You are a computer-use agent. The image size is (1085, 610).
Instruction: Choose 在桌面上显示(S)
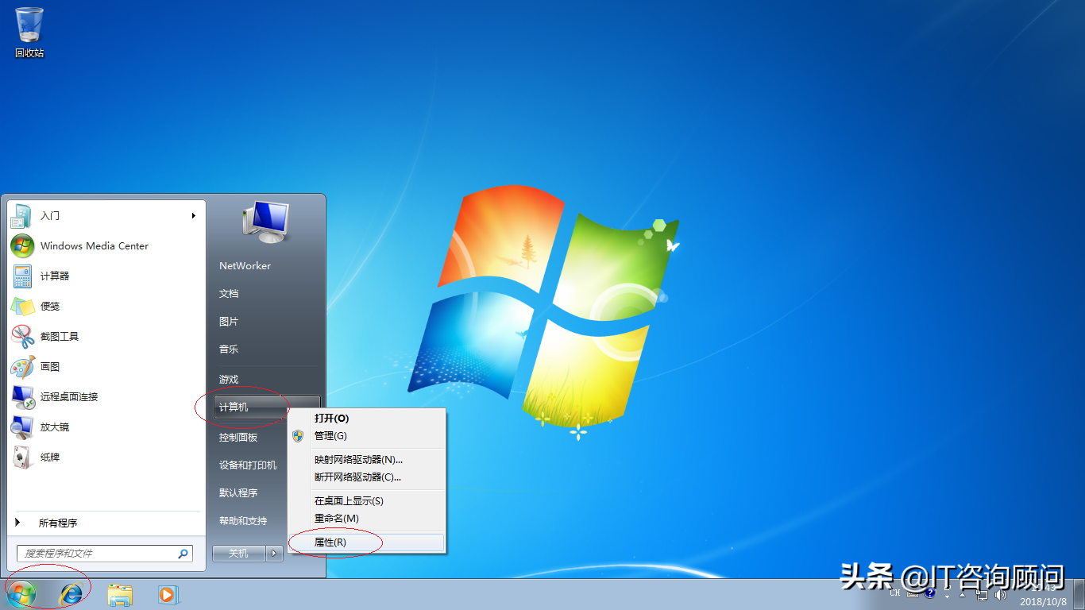366,500
